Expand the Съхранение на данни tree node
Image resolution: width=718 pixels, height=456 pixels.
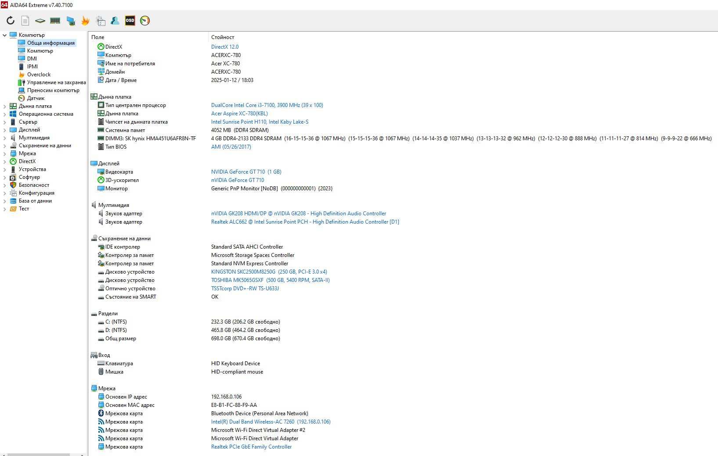coord(5,146)
